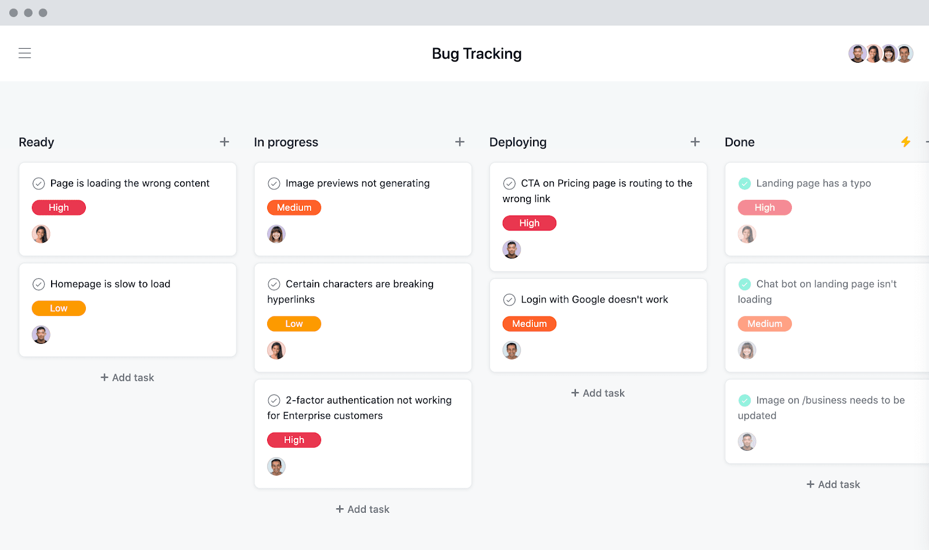
Task: Click the lightning bolt icon in Done column
Action: pyautogui.click(x=906, y=142)
